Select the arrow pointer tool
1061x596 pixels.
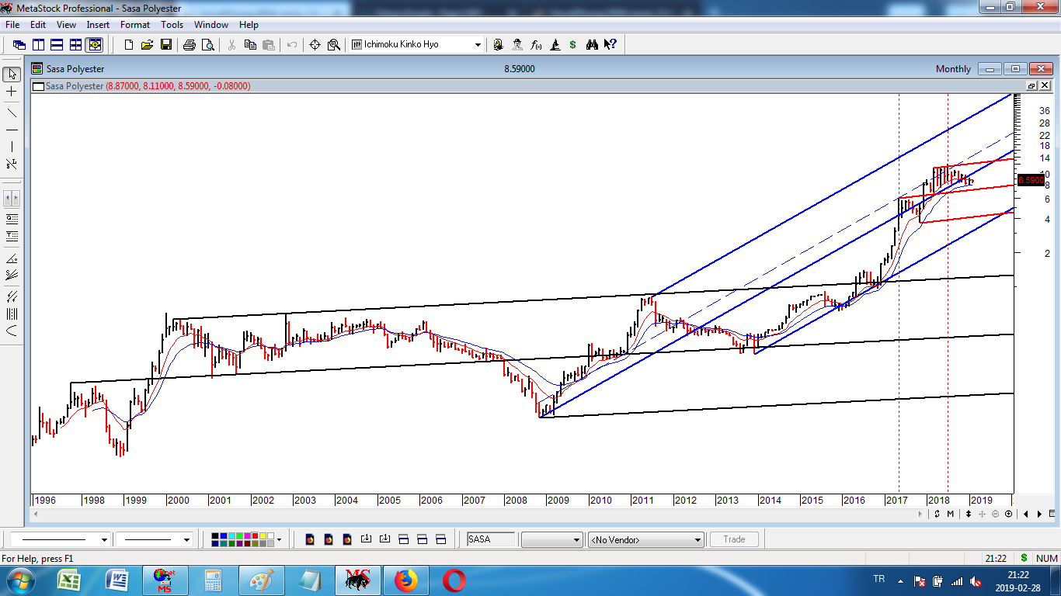(x=12, y=74)
